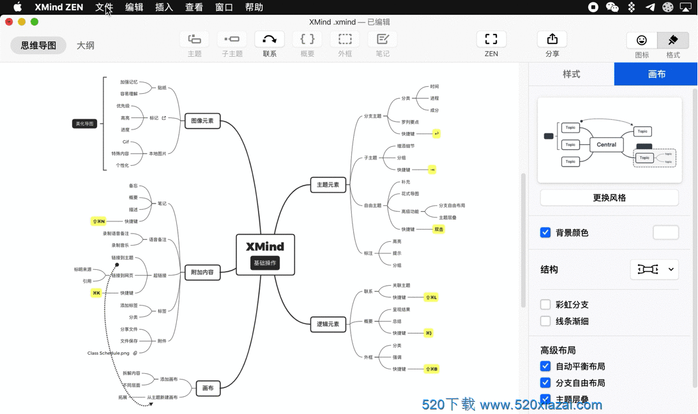698x414 pixels.
Task: Switch to the 画布 tab
Action: [x=656, y=74]
